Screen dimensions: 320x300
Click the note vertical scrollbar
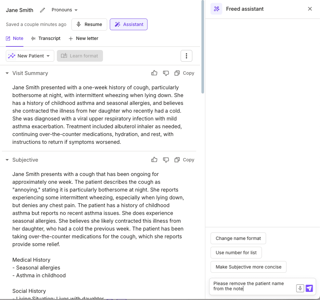click(x=203, y=47)
